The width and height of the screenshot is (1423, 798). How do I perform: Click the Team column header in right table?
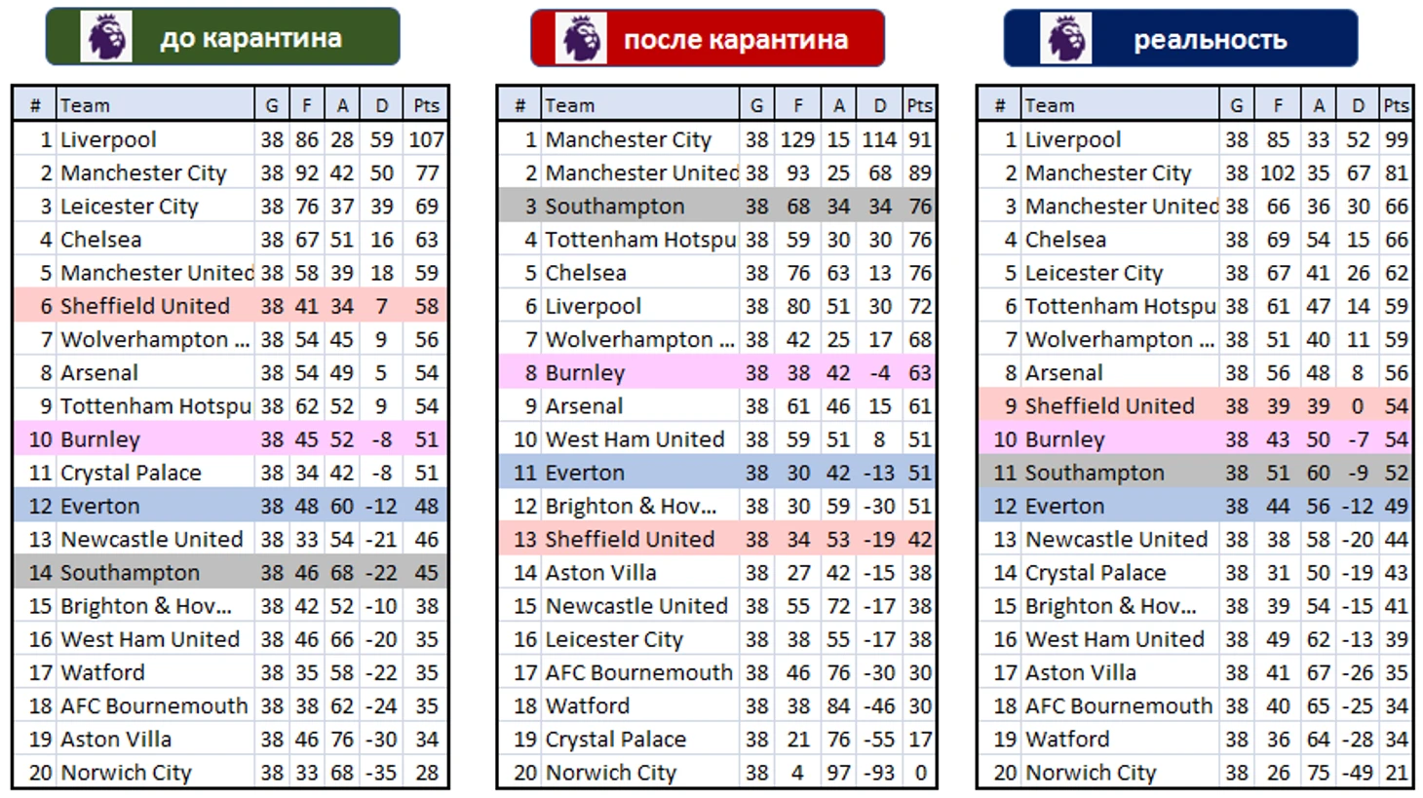[1051, 105]
